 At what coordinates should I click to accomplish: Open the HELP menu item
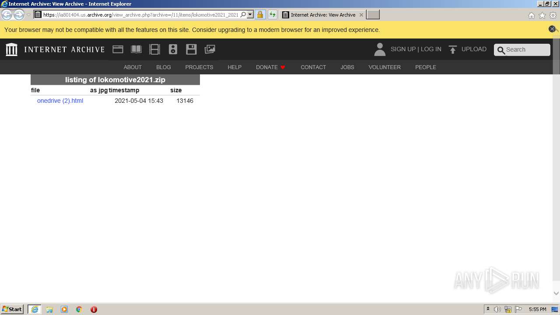click(234, 67)
